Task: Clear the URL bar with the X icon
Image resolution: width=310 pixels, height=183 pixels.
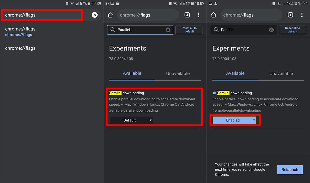Action: point(95,15)
